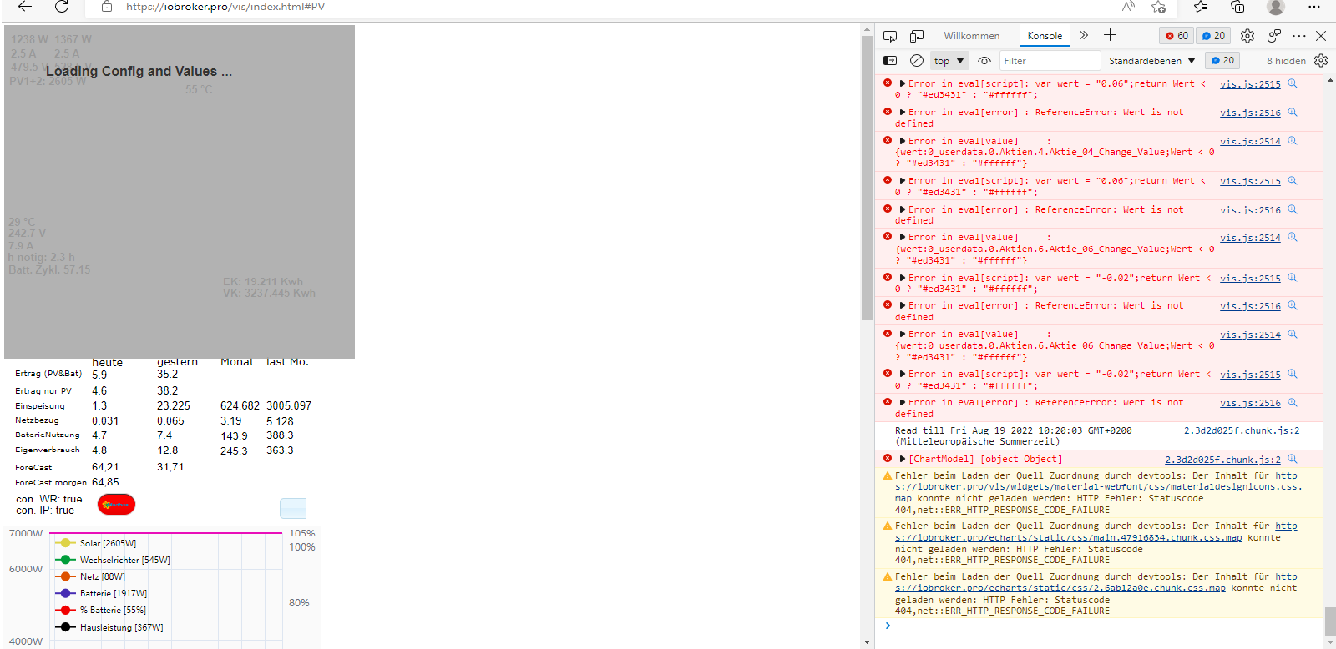Click the DevTools feedback icon
Screen dimensions: 1336x649
pyautogui.click(x=1274, y=36)
